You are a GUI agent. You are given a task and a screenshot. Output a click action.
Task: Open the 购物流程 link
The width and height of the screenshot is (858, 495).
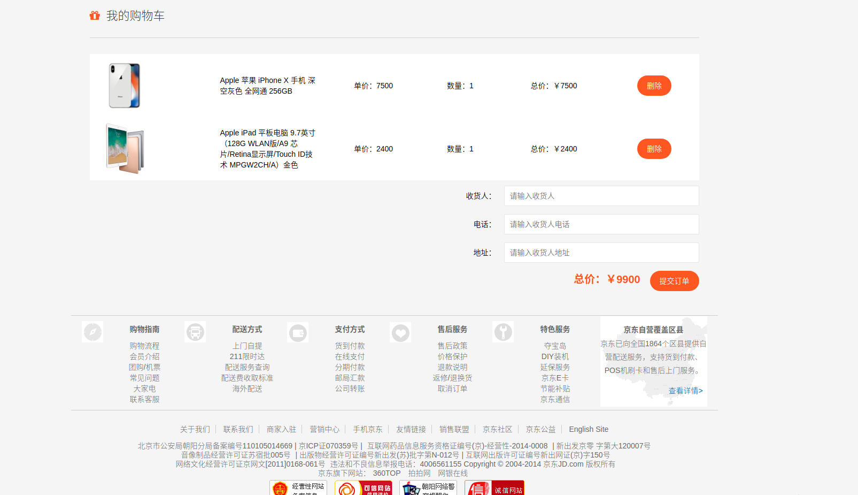(144, 346)
